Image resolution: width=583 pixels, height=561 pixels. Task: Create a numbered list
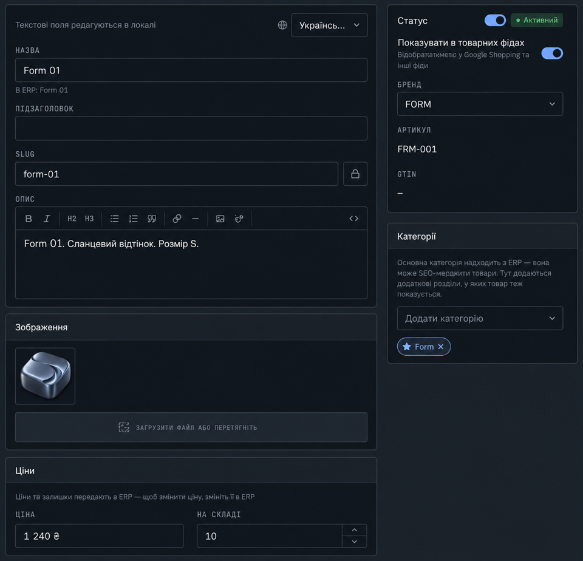133,219
